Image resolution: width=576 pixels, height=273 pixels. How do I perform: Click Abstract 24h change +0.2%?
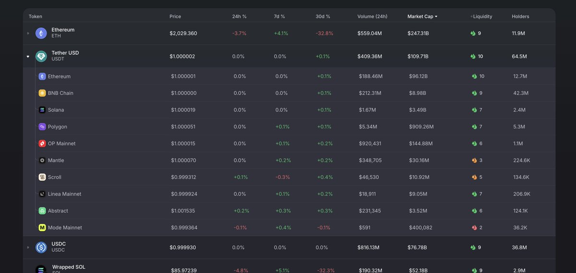241,211
